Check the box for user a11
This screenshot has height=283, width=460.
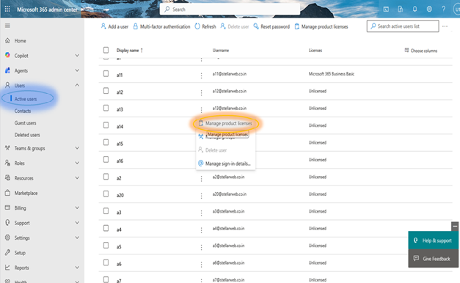point(106,73)
